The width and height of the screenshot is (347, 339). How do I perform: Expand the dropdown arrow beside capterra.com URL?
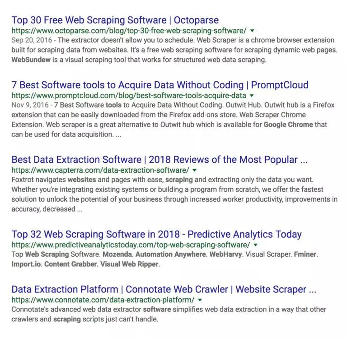(x=195, y=170)
